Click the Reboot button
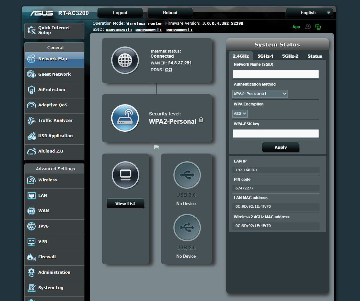The height and width of the screenshot is (301, 360). click(170, 13)
